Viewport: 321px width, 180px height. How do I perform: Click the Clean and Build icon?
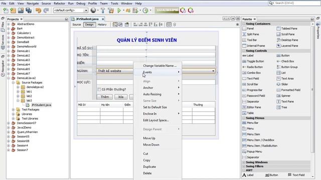click(111, 10)
